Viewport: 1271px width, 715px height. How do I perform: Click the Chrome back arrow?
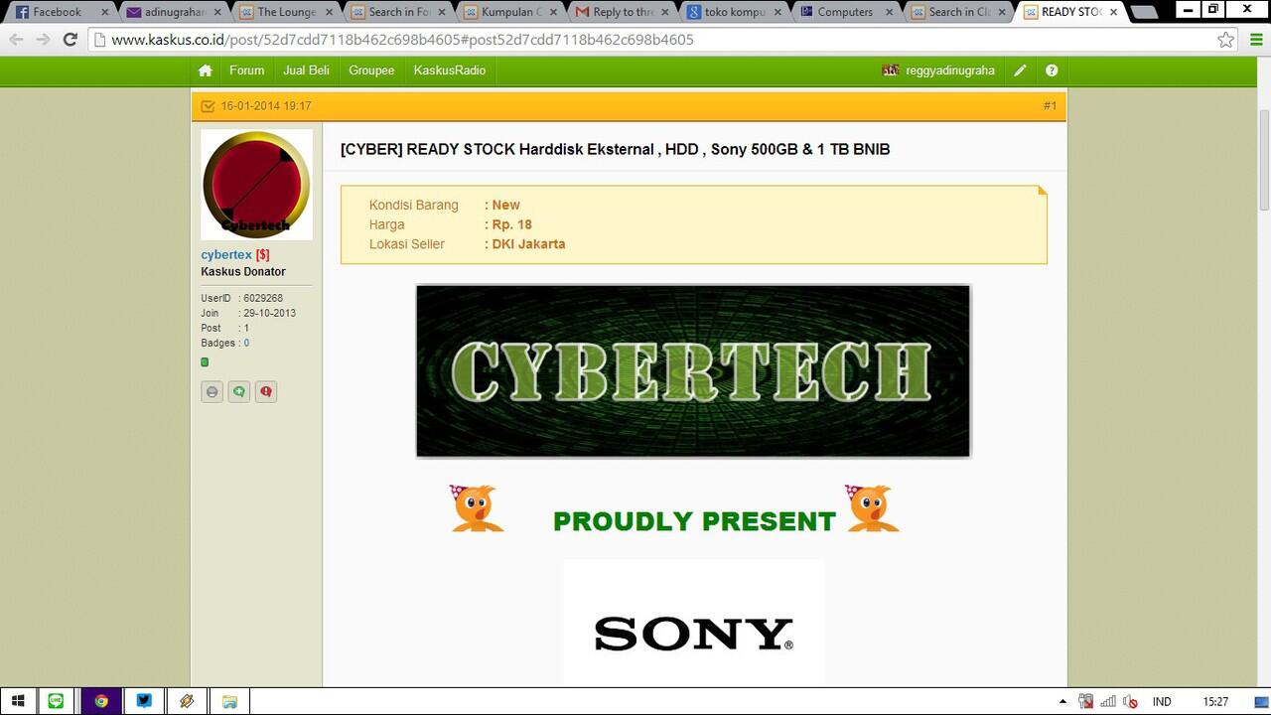click(x=16, y=40)
